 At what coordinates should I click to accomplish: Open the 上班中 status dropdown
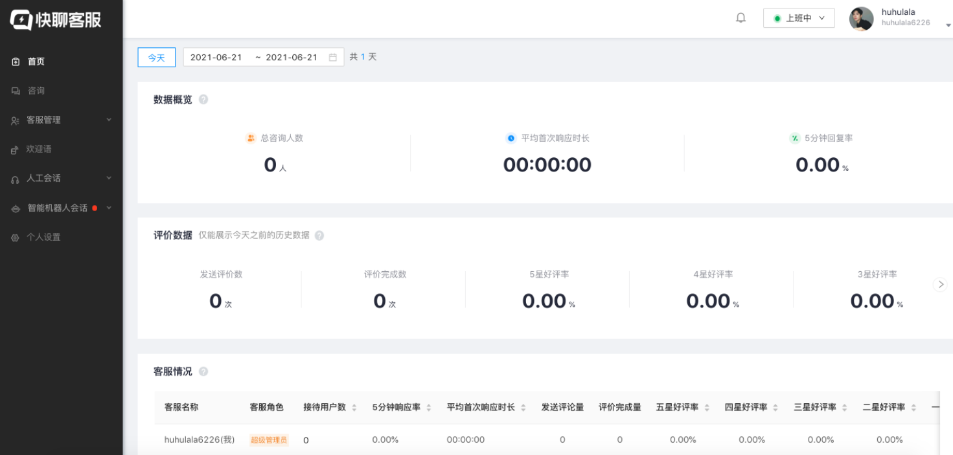(x=799, y=17)
